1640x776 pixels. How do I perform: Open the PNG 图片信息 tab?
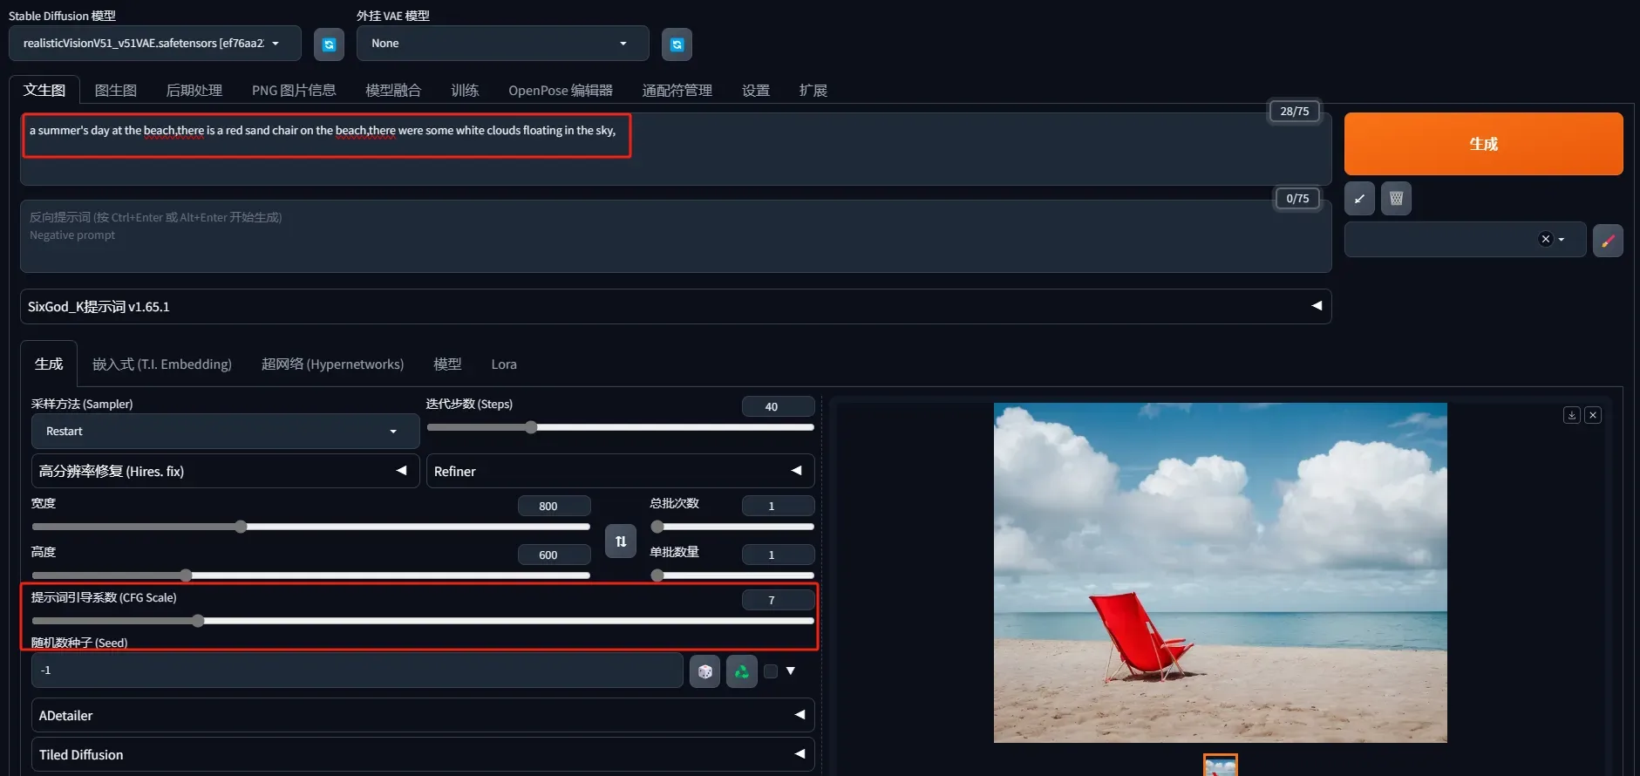pos(294,91)
